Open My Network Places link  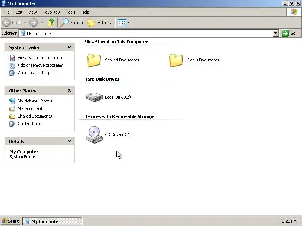tap(35, 101)
